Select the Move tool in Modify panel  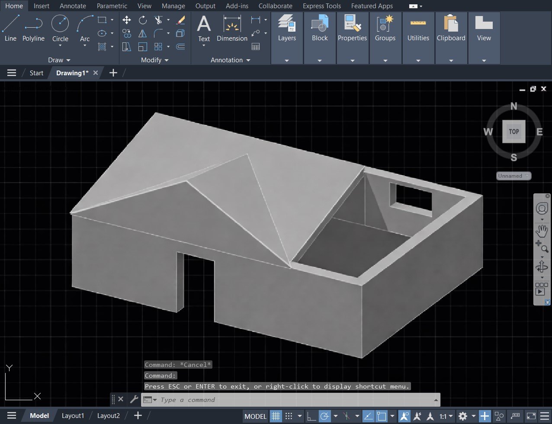coord(127,20)
